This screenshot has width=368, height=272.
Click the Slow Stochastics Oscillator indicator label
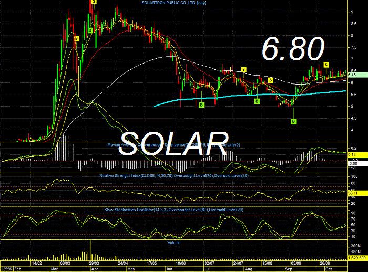point(174,210)
